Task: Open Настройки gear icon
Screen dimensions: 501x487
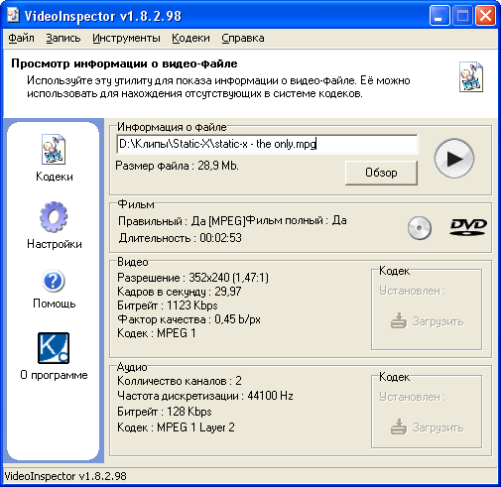Action: coord(54,217)
